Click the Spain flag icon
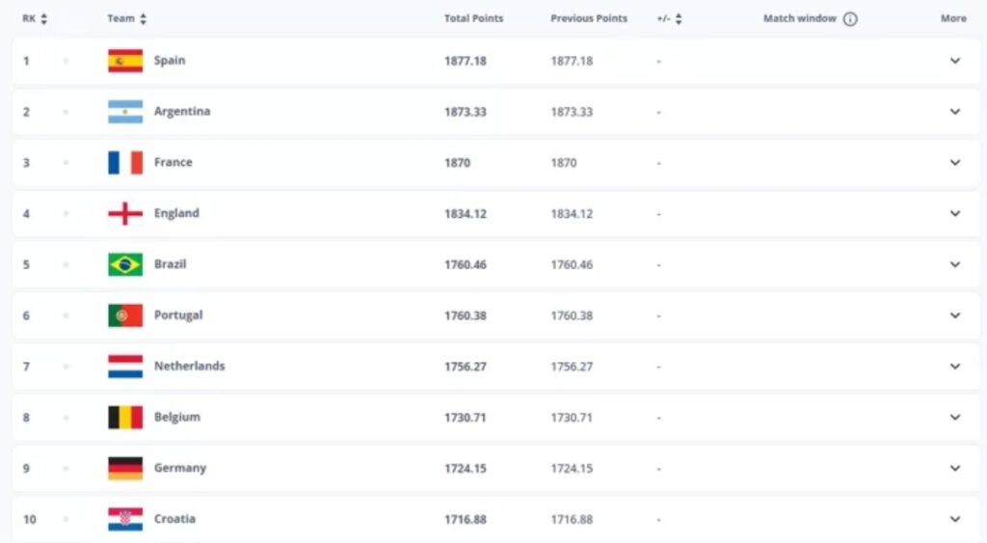The width and height of the screenshot is (987, 543). click(x=125, y=61)
